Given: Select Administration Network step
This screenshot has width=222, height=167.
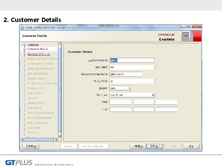Looking at the screenshot, I should click(x=41, y=64).
